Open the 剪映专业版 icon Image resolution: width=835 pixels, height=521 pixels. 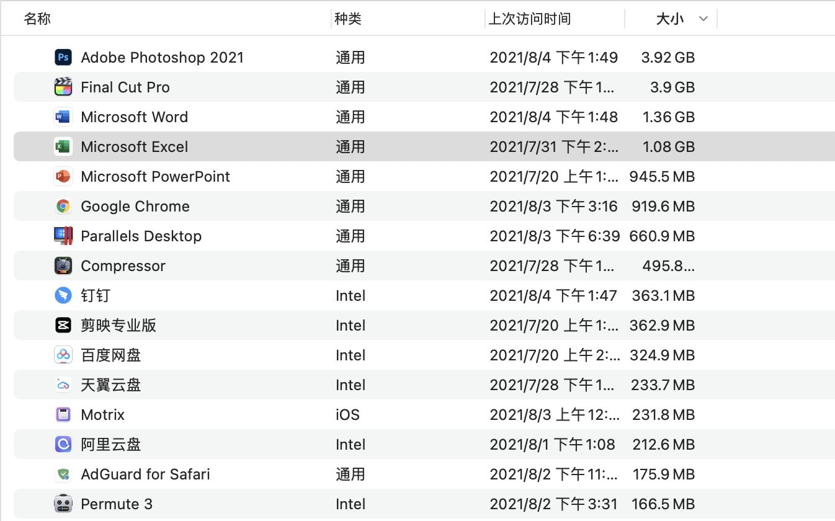click(x=62, y=325)
